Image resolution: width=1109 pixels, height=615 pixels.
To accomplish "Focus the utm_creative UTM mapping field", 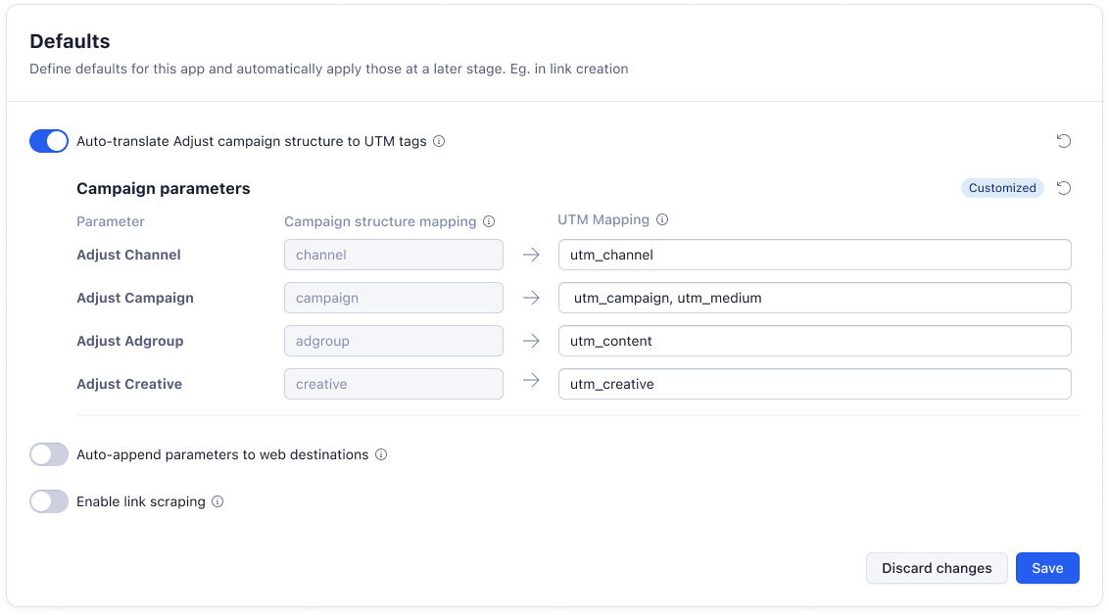I will point(815,384).
